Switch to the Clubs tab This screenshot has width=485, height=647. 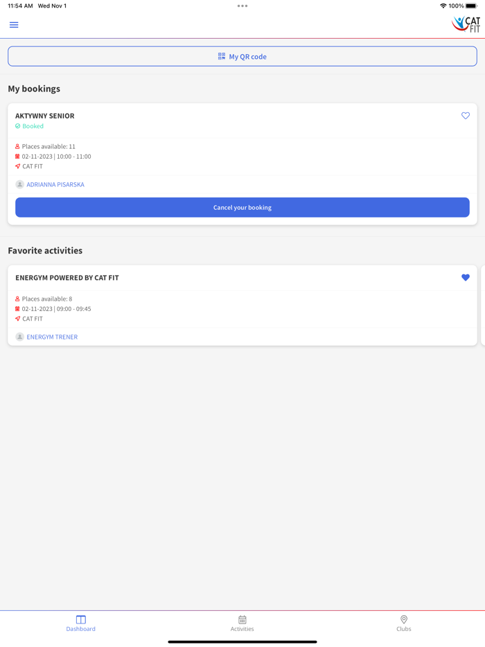[x=404, y=623]
